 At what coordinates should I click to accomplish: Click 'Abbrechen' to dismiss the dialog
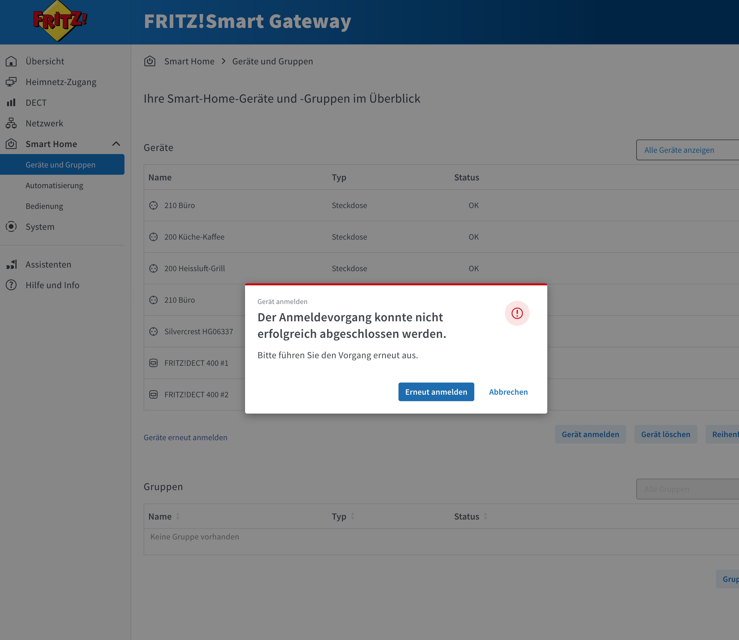point(508,392)
